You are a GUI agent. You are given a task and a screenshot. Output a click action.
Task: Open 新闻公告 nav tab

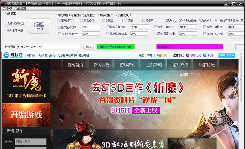(x=102, y=65)
